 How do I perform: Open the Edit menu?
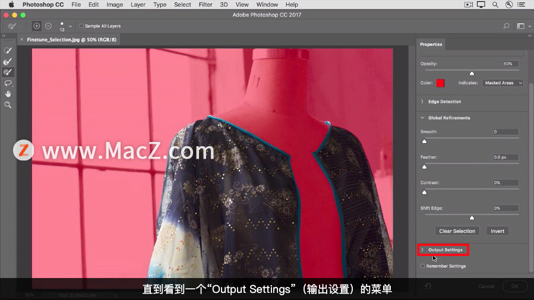tap(93, 4)
